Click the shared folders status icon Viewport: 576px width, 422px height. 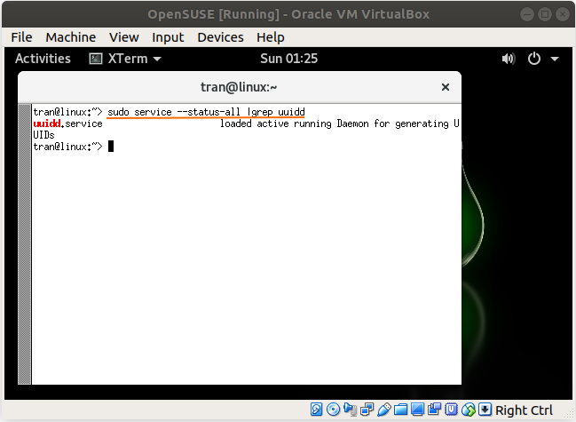click(x=401, y=410)
